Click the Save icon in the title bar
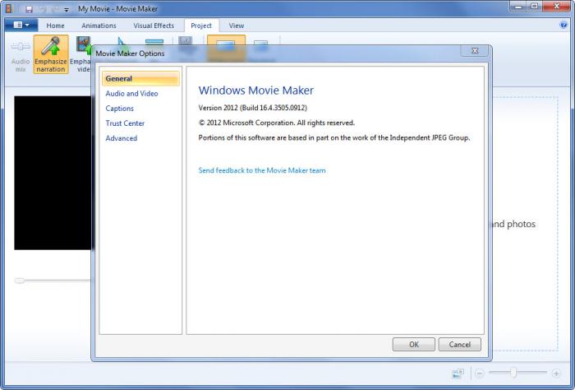Image resolution: width=575 pixels, height=390 pixels. [29, 9]
